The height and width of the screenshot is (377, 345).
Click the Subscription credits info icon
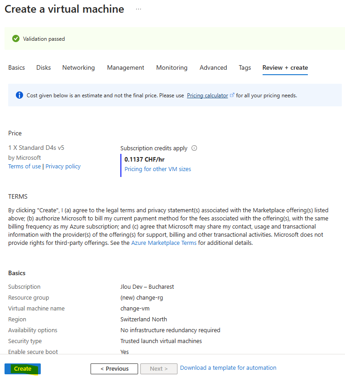[194, 148]
